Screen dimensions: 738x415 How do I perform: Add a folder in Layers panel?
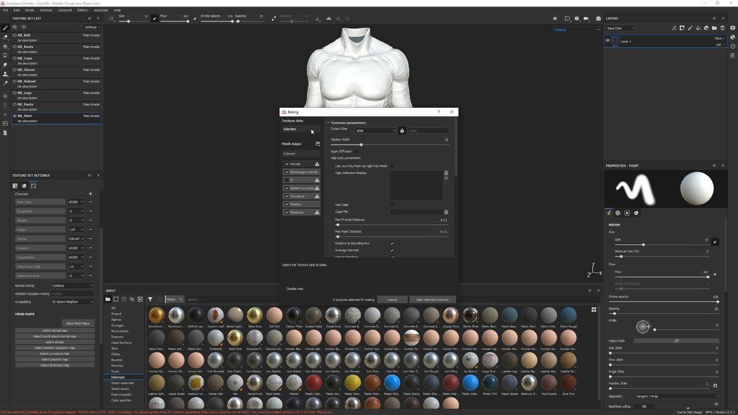pos(714,28)
